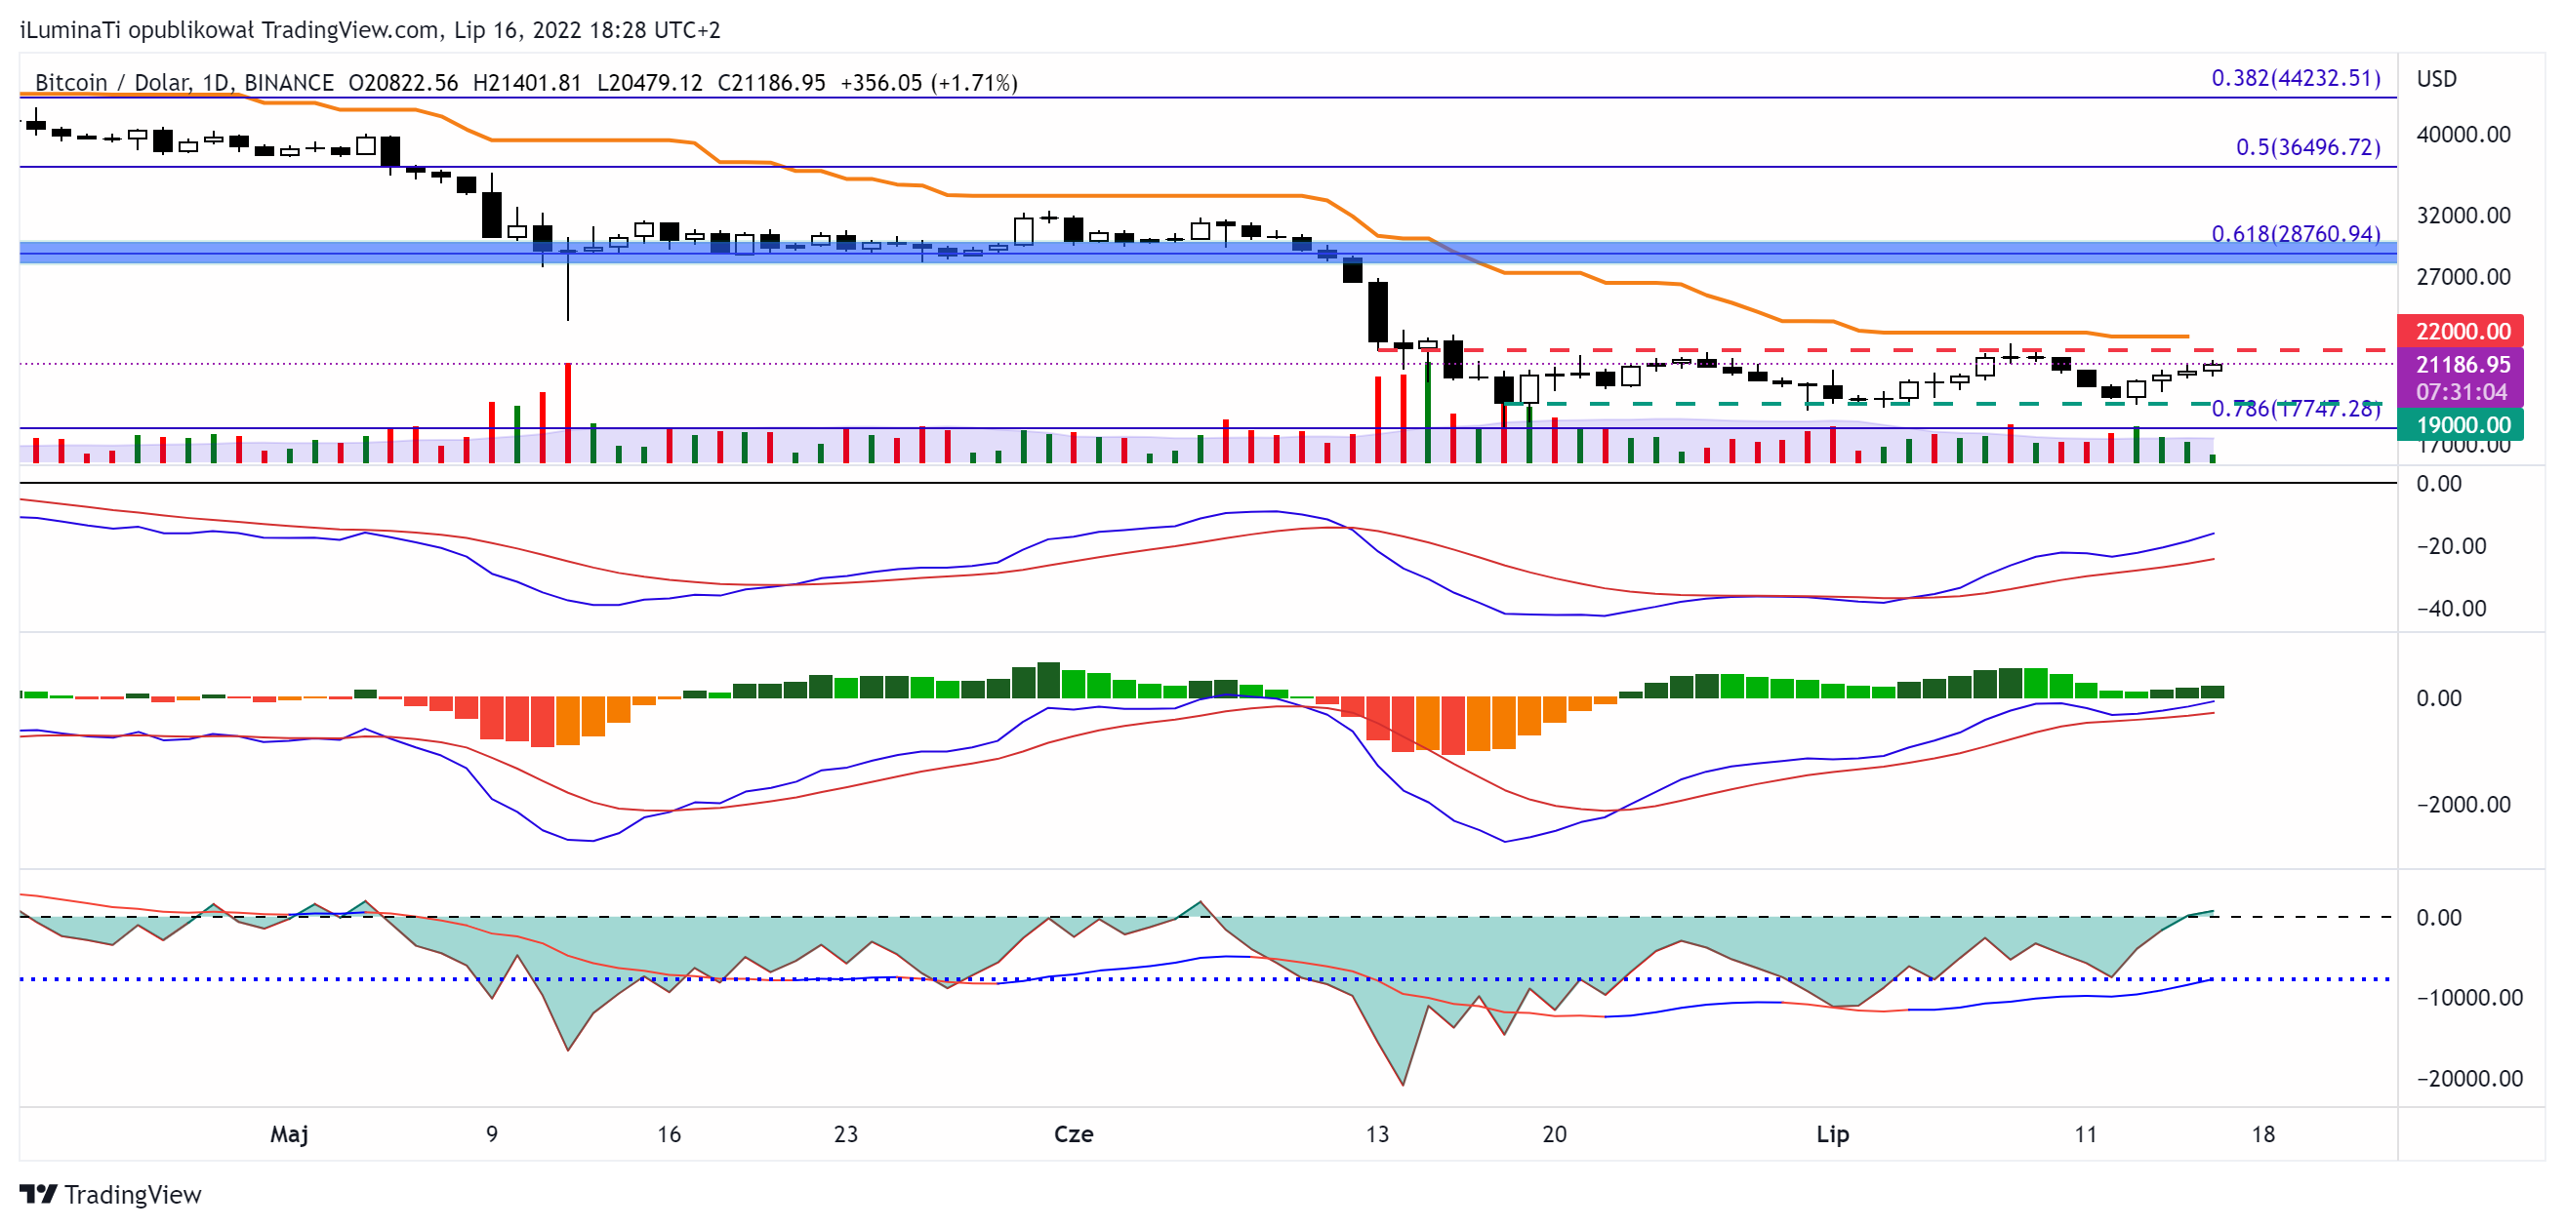Click the Cze month label on time axis
This screenshot has width=2565, height=1229.
(1073, 1133)
